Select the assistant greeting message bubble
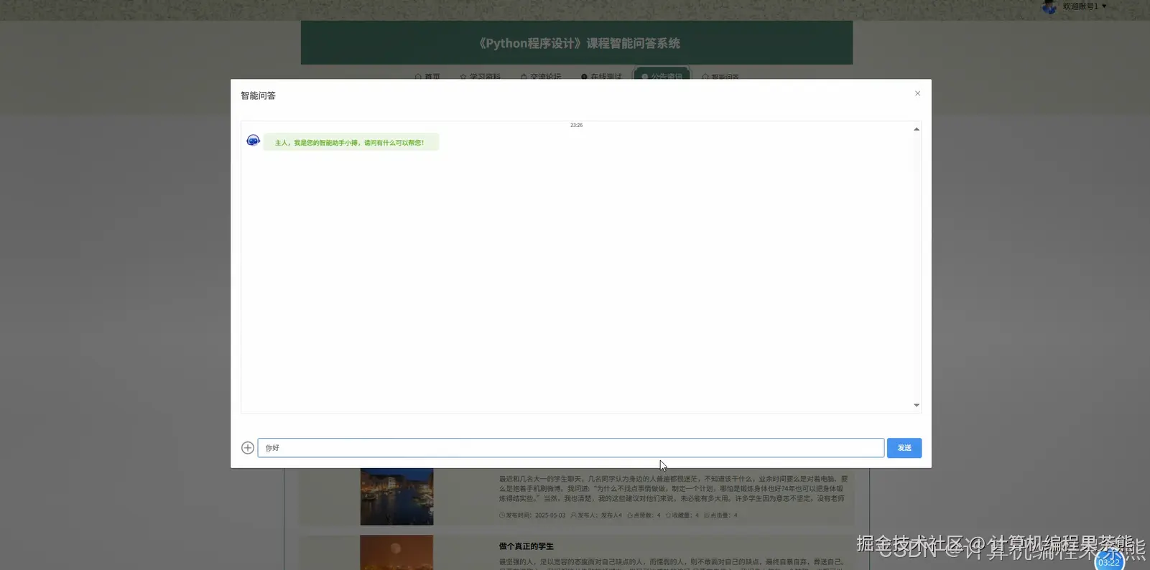The image size is (1150, 570). (x=351, y=143)
